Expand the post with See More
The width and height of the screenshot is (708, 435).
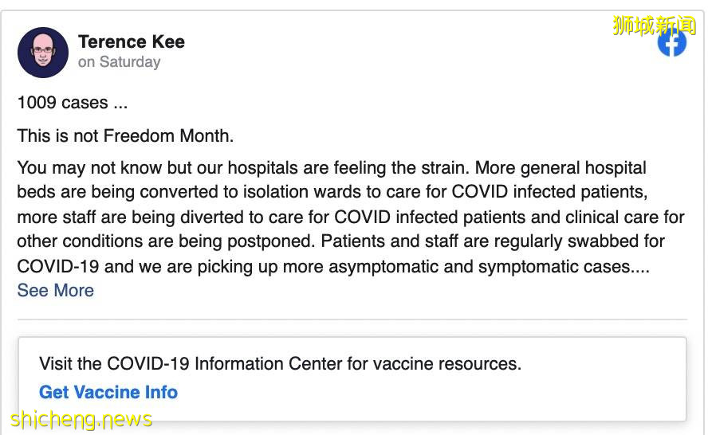pyautogui.click(x=56, y=290)
